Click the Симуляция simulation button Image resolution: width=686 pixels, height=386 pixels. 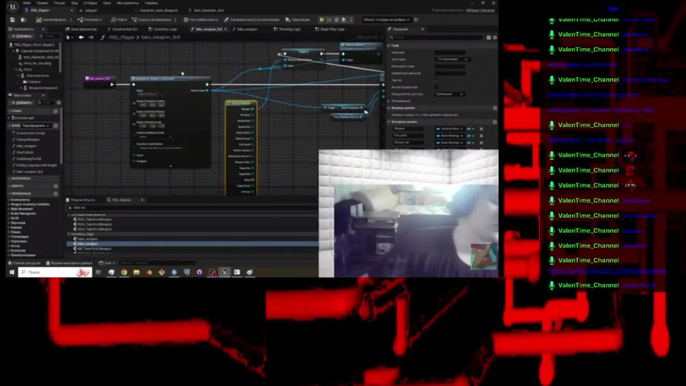[297, 20]
